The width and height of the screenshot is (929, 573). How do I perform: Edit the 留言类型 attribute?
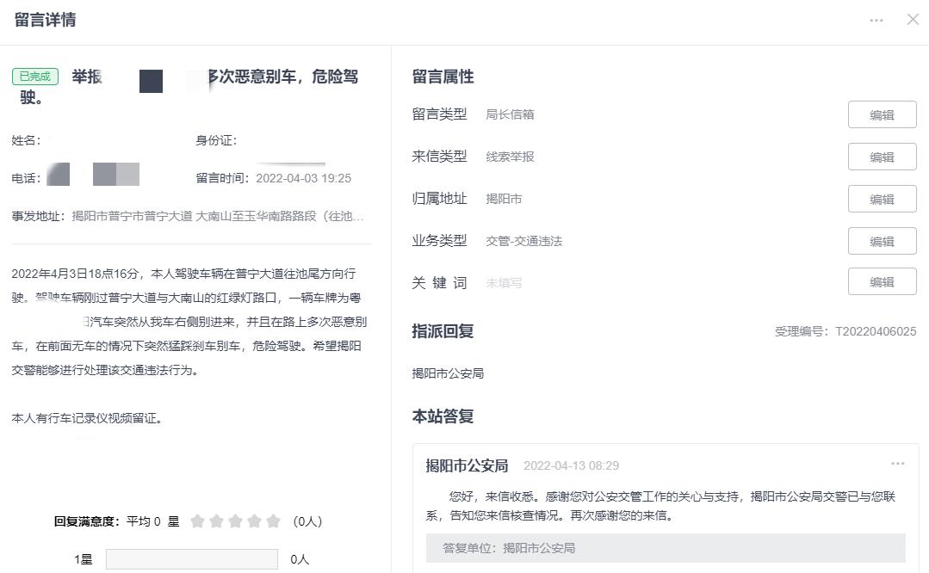[x=882, y=114]
